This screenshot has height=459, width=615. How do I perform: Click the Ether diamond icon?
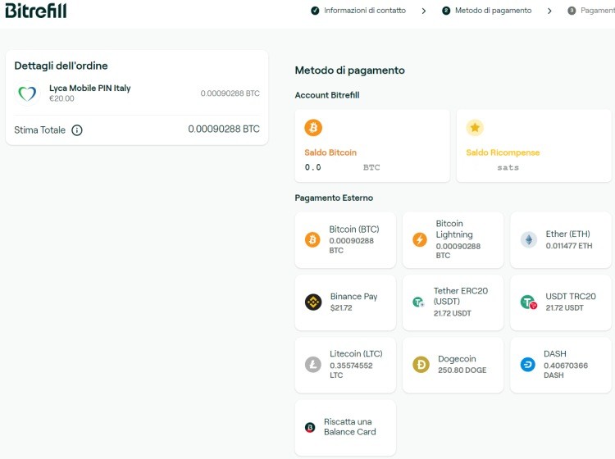click(528, 239)
